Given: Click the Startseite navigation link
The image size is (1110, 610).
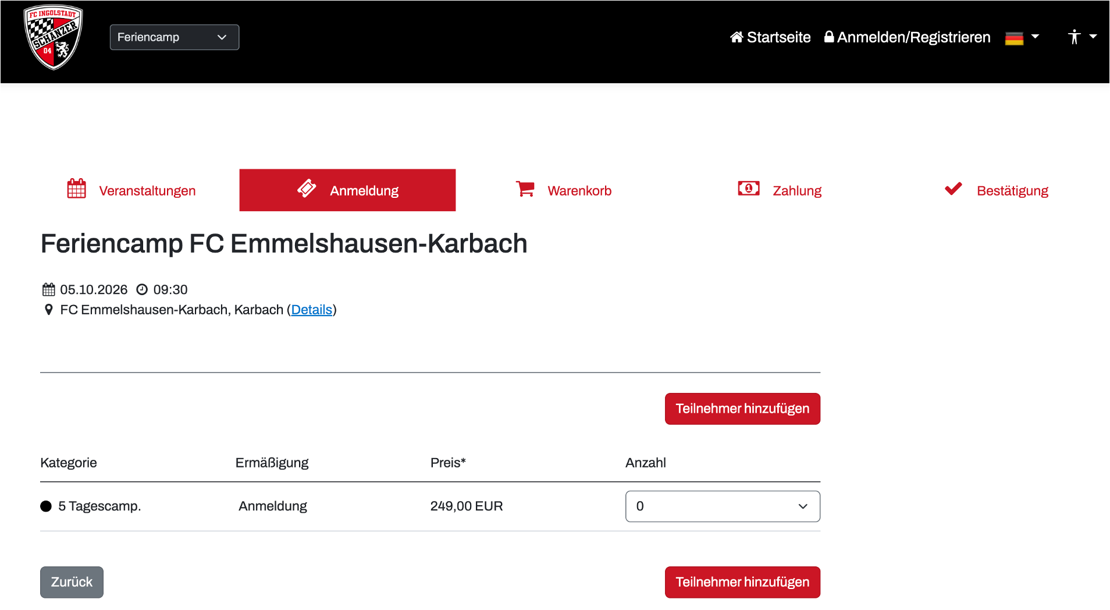Looking at the screenshot, I should coord(778,37).
